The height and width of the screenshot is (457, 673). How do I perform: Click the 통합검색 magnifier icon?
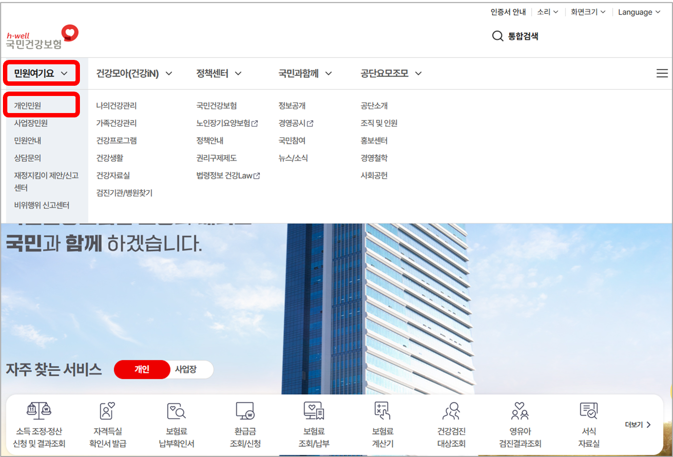497,36
